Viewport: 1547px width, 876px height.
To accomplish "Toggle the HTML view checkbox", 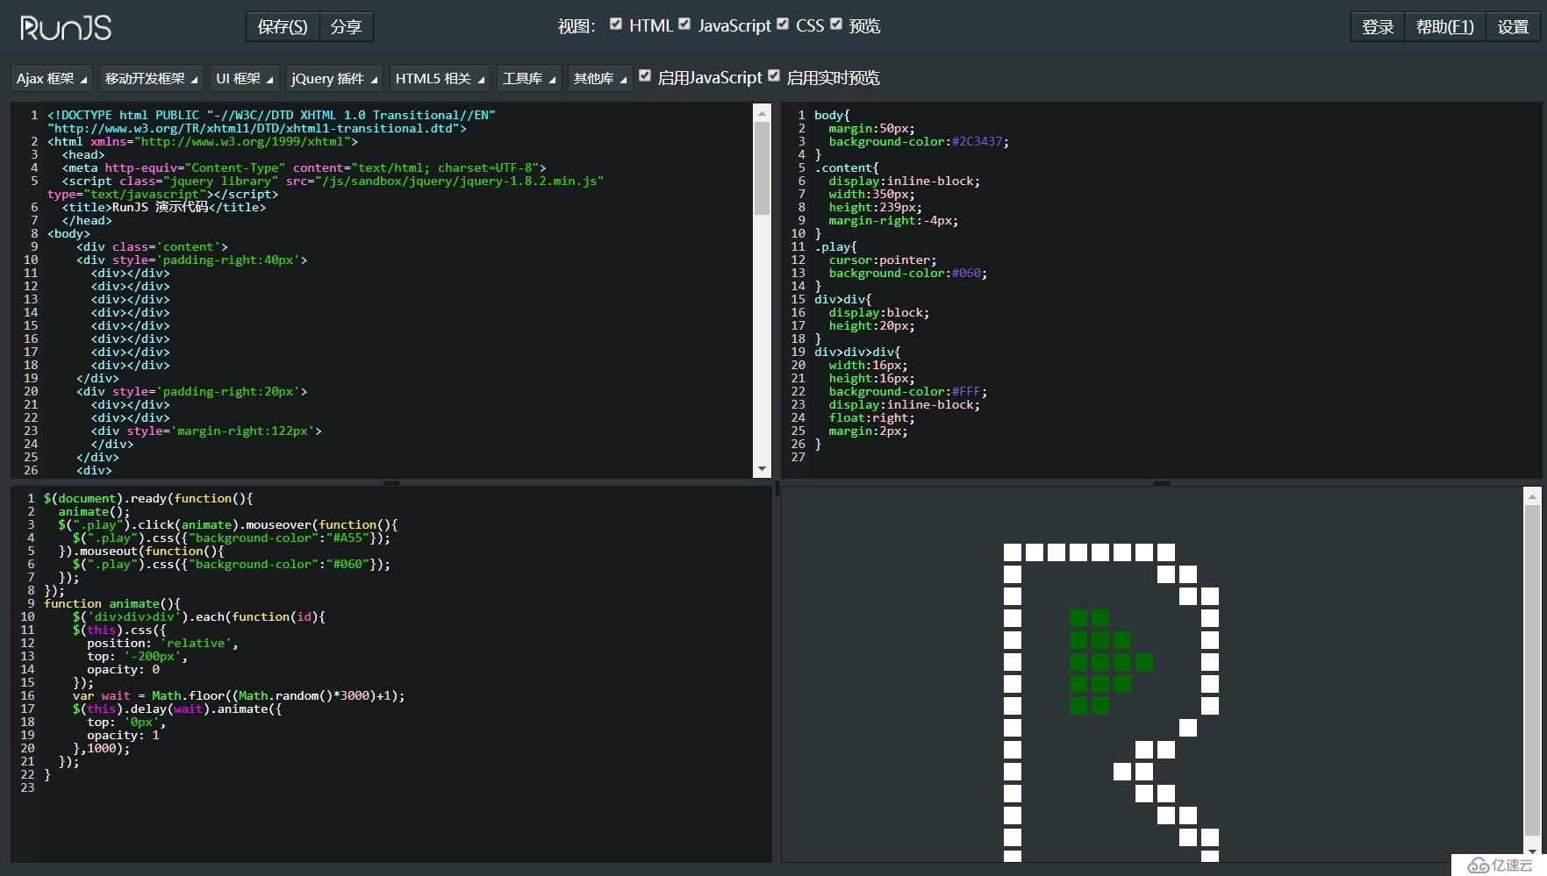I will [x=616, y=25].
